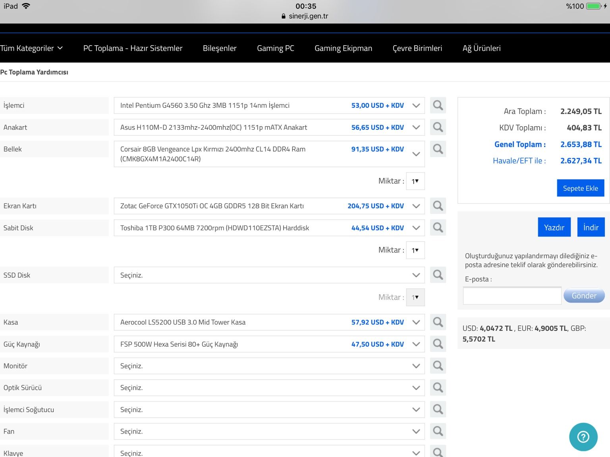Screen dimensions: 610x457
Task: Click the Genel Toplam 2.653,88 TL amount
Action: 581,144
